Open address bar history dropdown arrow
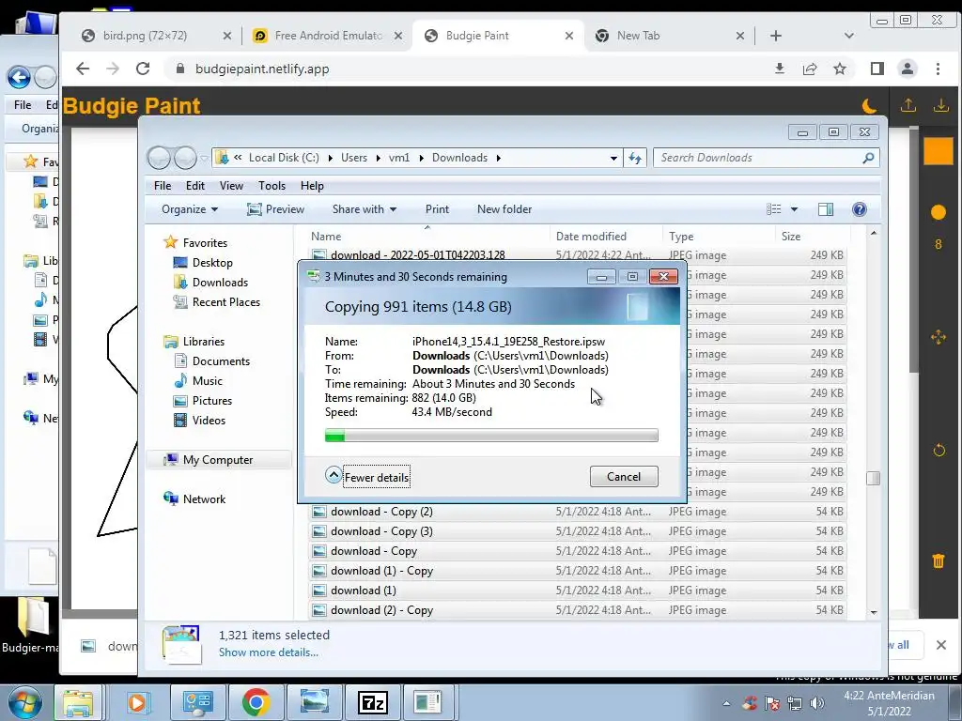The height and width of the screenshot is (721, 962). (613, 158)
